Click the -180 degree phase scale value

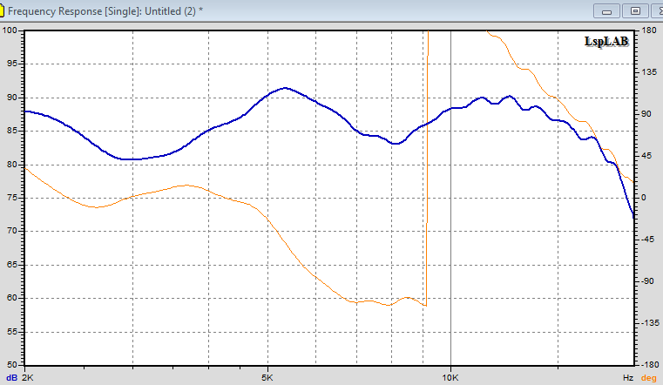(648, 364)
